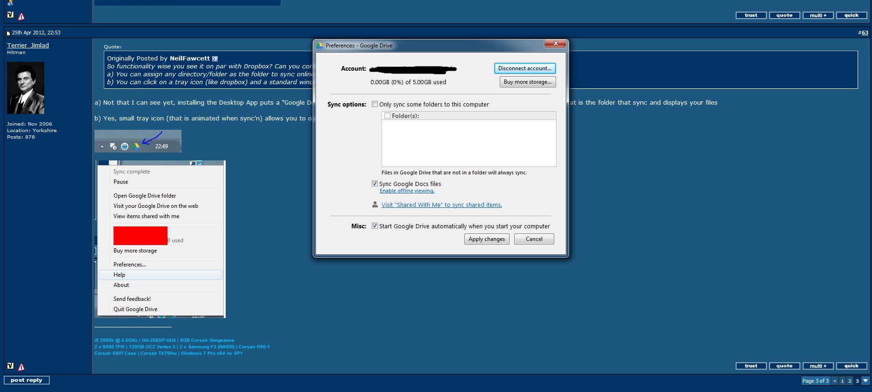872x392 pixels.
Task: Click the show hidden icons arrow in tray
Action: [102, 146]
